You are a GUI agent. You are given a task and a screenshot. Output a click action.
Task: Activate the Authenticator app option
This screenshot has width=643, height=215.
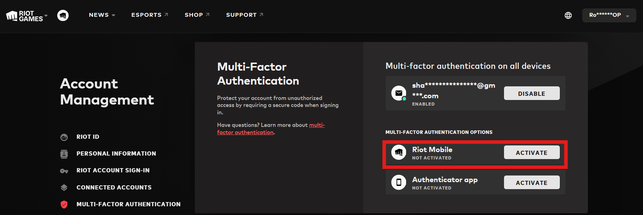(531, 182)
